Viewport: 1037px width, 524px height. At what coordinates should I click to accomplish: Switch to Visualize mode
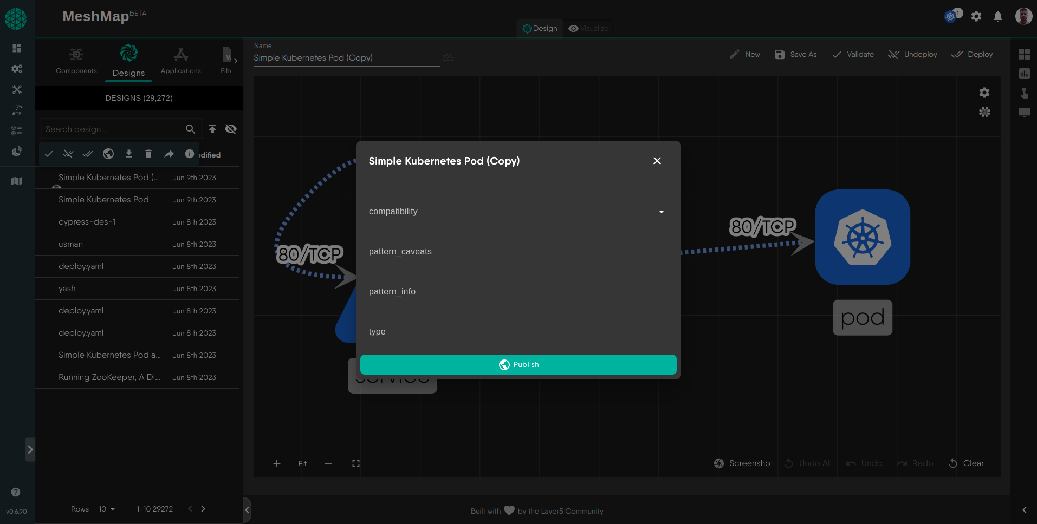588,29
